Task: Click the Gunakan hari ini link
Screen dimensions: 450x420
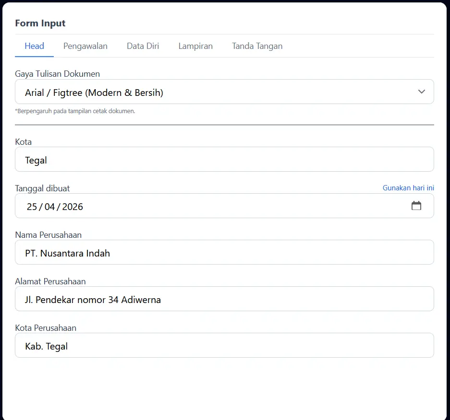Action: (x=408, y=188)
